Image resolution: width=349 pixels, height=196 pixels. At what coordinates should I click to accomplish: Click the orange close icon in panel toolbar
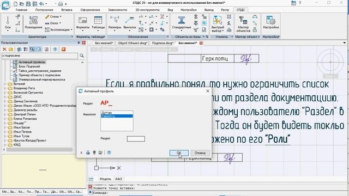(63, 50)
